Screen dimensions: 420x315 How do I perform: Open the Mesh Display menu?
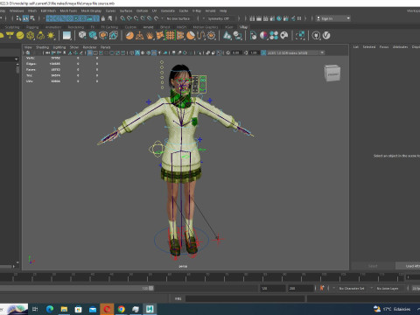[x=91, y=10]
